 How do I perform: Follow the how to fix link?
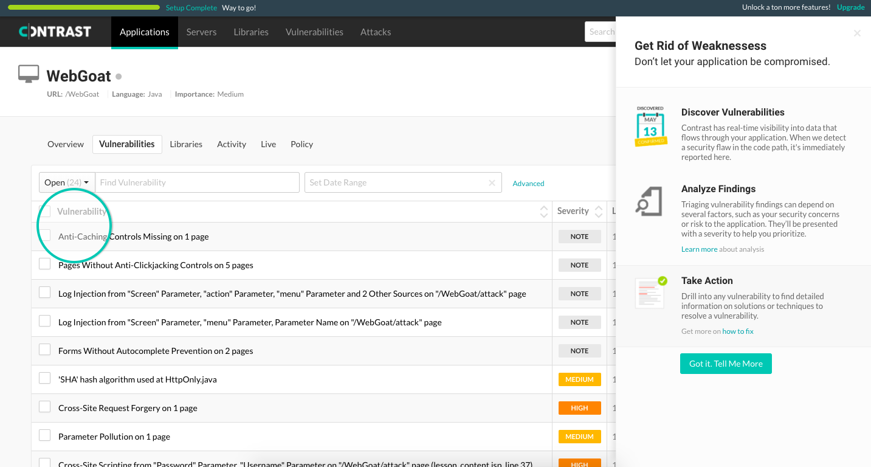coord(738,331)
